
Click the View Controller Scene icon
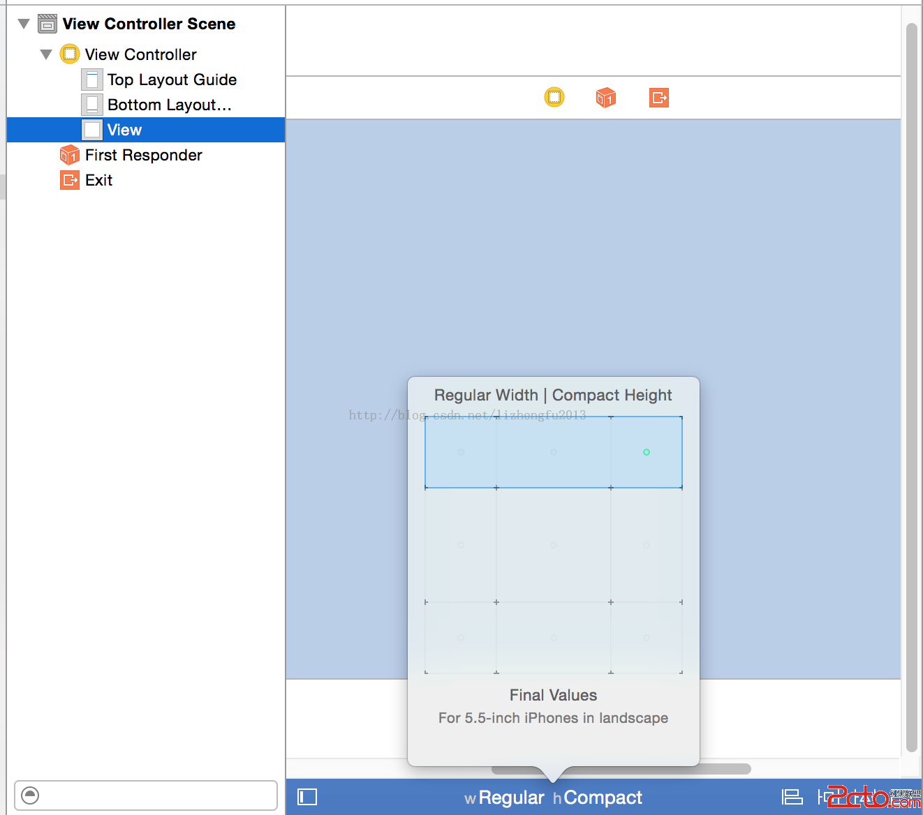tap(47, 24)
